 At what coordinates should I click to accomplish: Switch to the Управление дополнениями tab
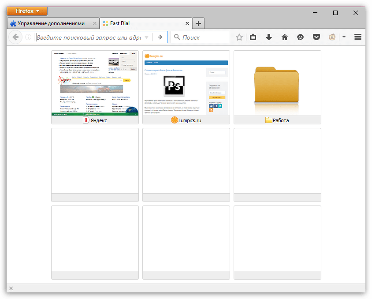pos(51,23)
